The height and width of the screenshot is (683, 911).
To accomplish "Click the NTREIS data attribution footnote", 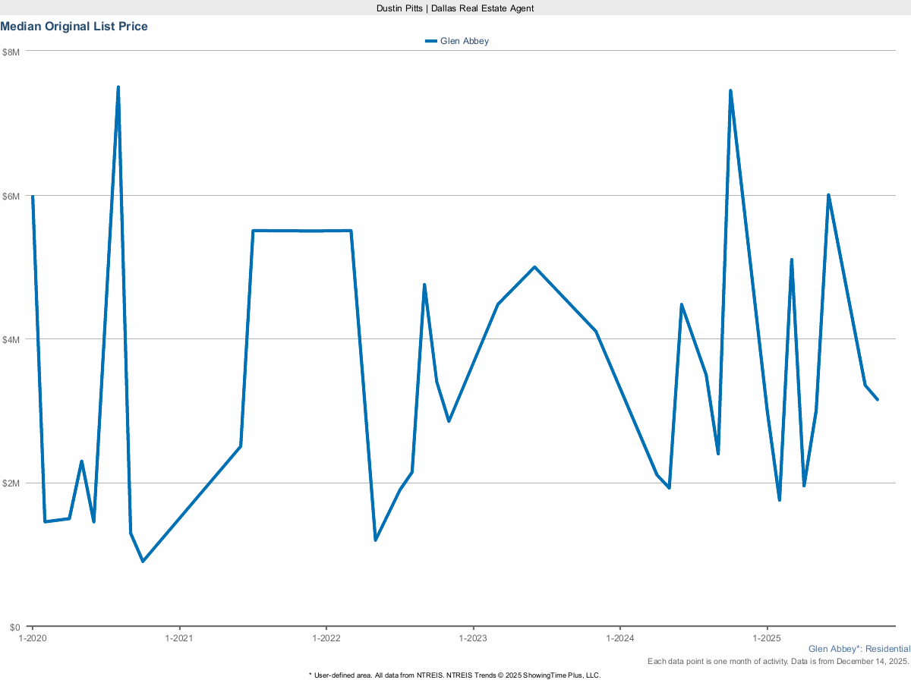I will click(455, 675).
